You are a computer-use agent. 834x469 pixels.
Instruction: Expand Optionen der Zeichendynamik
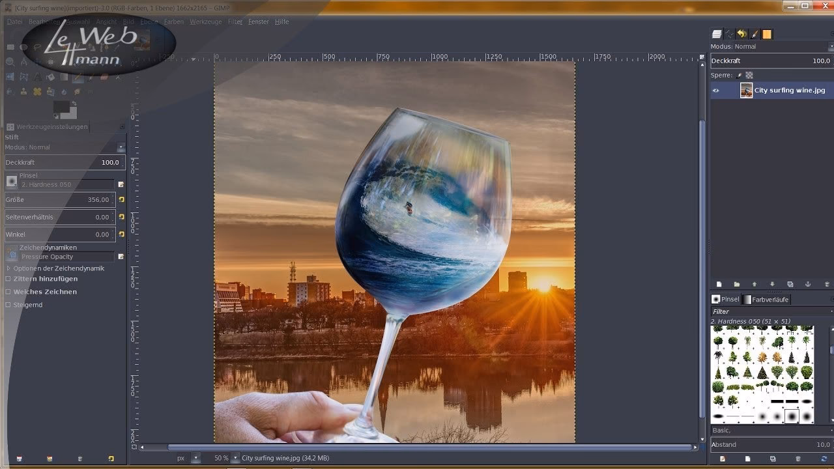8,268
